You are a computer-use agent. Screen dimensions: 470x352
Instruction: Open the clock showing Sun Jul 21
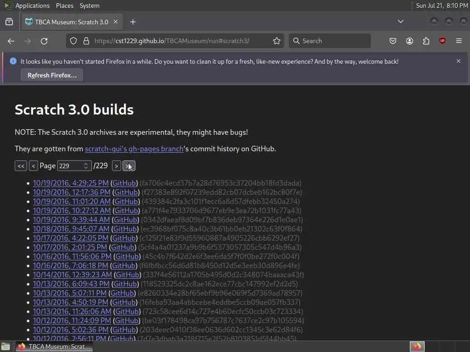[x=442, y=5]
